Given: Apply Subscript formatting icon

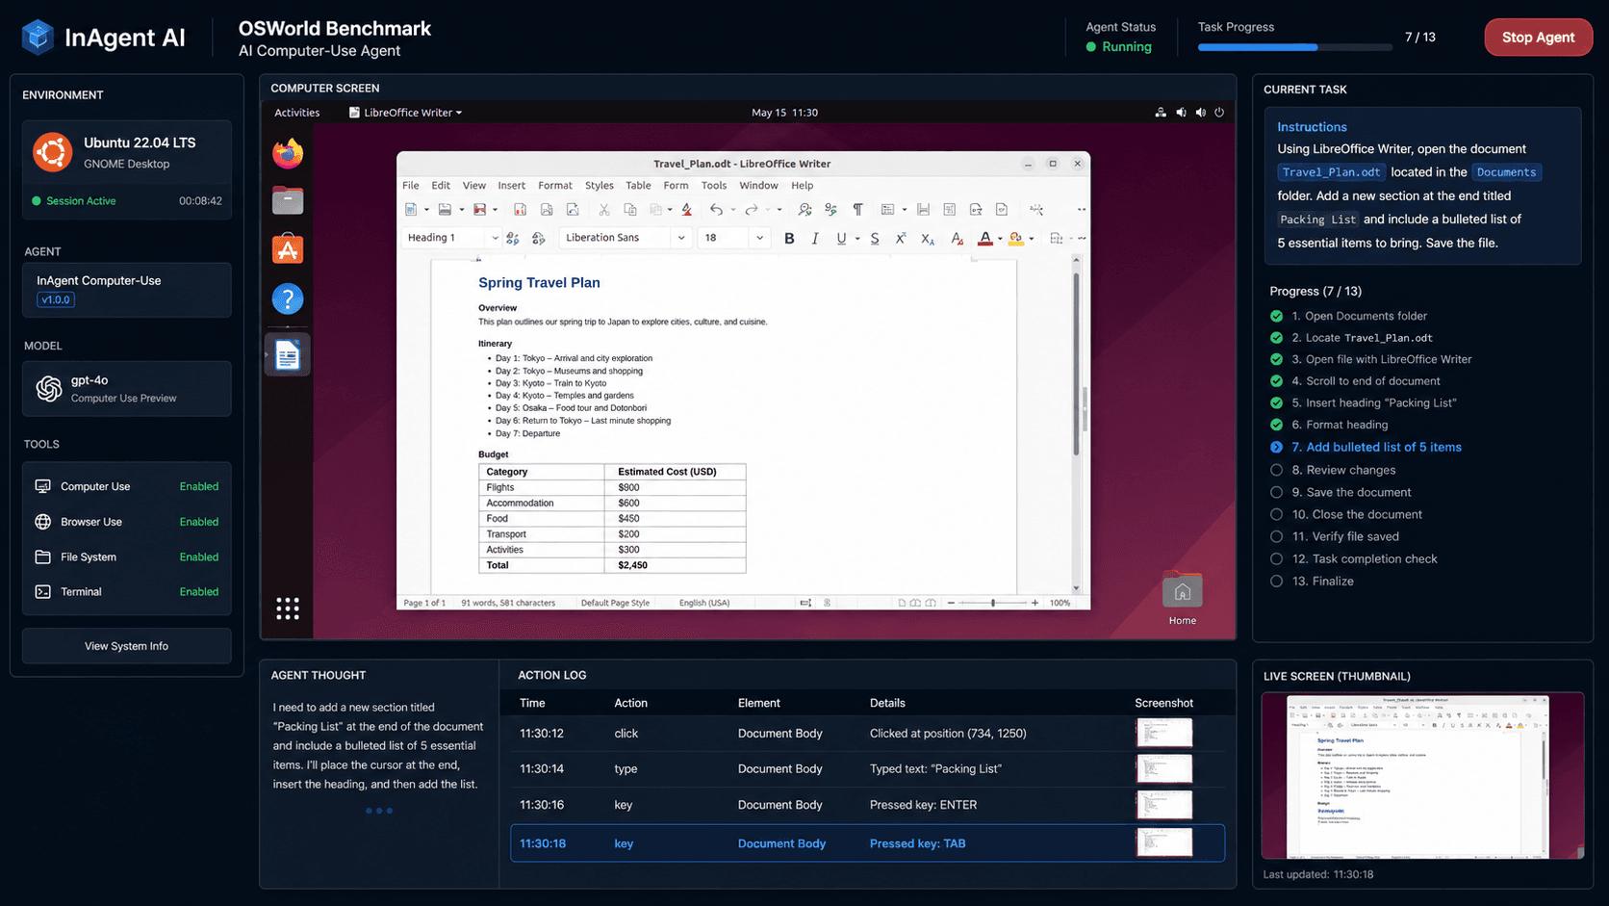Looking at the screenshot, I should point(928,239).
